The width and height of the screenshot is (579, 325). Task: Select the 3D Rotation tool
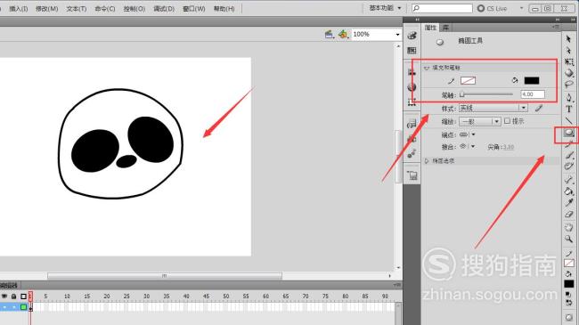569,73
